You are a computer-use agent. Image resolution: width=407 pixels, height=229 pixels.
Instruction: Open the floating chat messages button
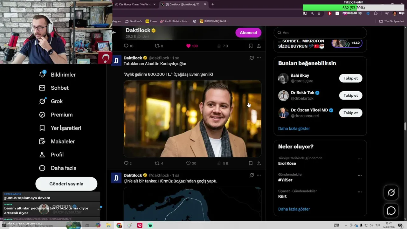pos(391,211)
